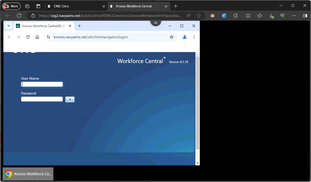Open Chrome profile avatar icon
The image size is (311, 182).
[185, 37]
